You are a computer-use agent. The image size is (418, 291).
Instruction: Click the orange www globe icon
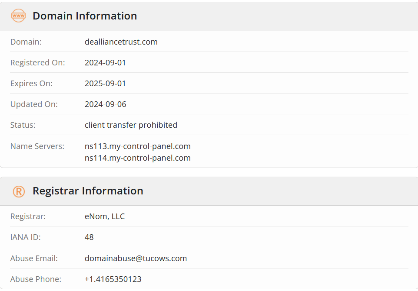[18, 16]
